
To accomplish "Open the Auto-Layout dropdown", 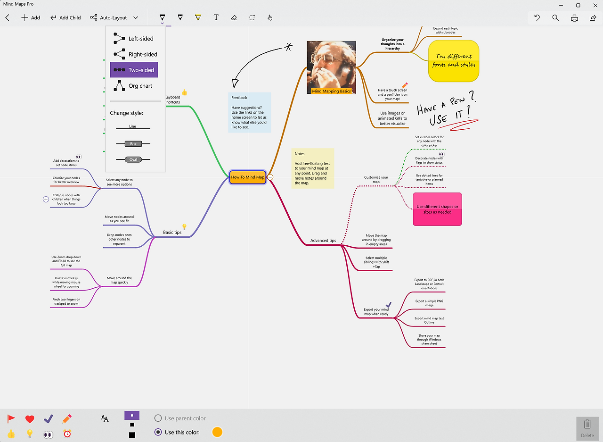I will coord(136,17).
